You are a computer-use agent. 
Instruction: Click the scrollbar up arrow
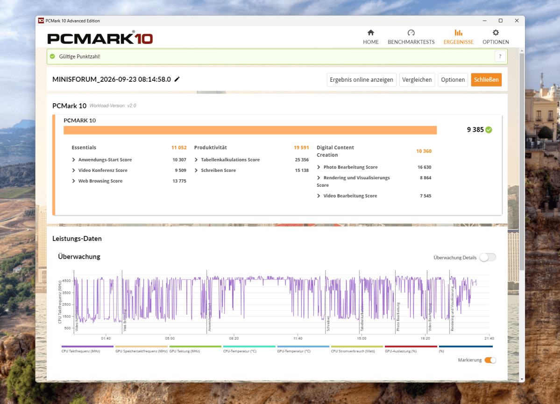[x=522, y=51]
